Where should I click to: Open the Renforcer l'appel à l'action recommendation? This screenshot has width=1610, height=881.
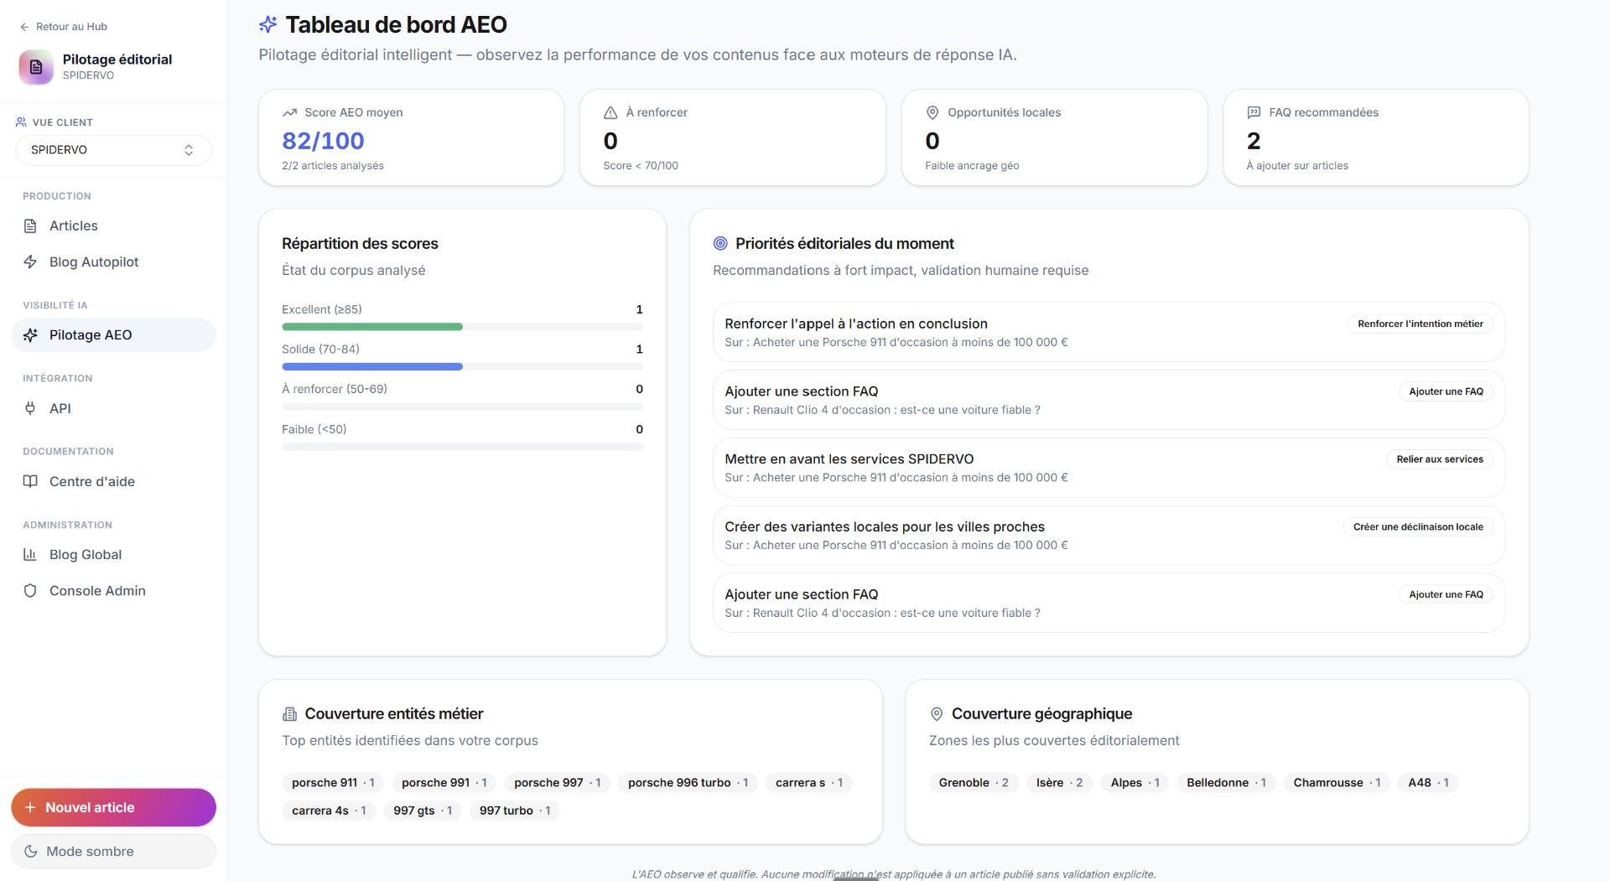(1109, 332)
